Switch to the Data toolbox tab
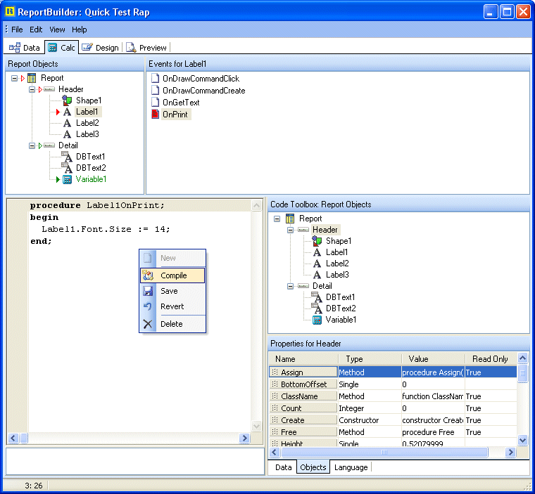Screen dimensions: 535x494 point(283,467)
